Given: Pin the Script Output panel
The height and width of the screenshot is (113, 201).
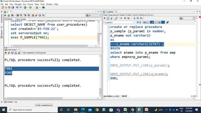Looking at the screenshot, I should click(6, 53).
